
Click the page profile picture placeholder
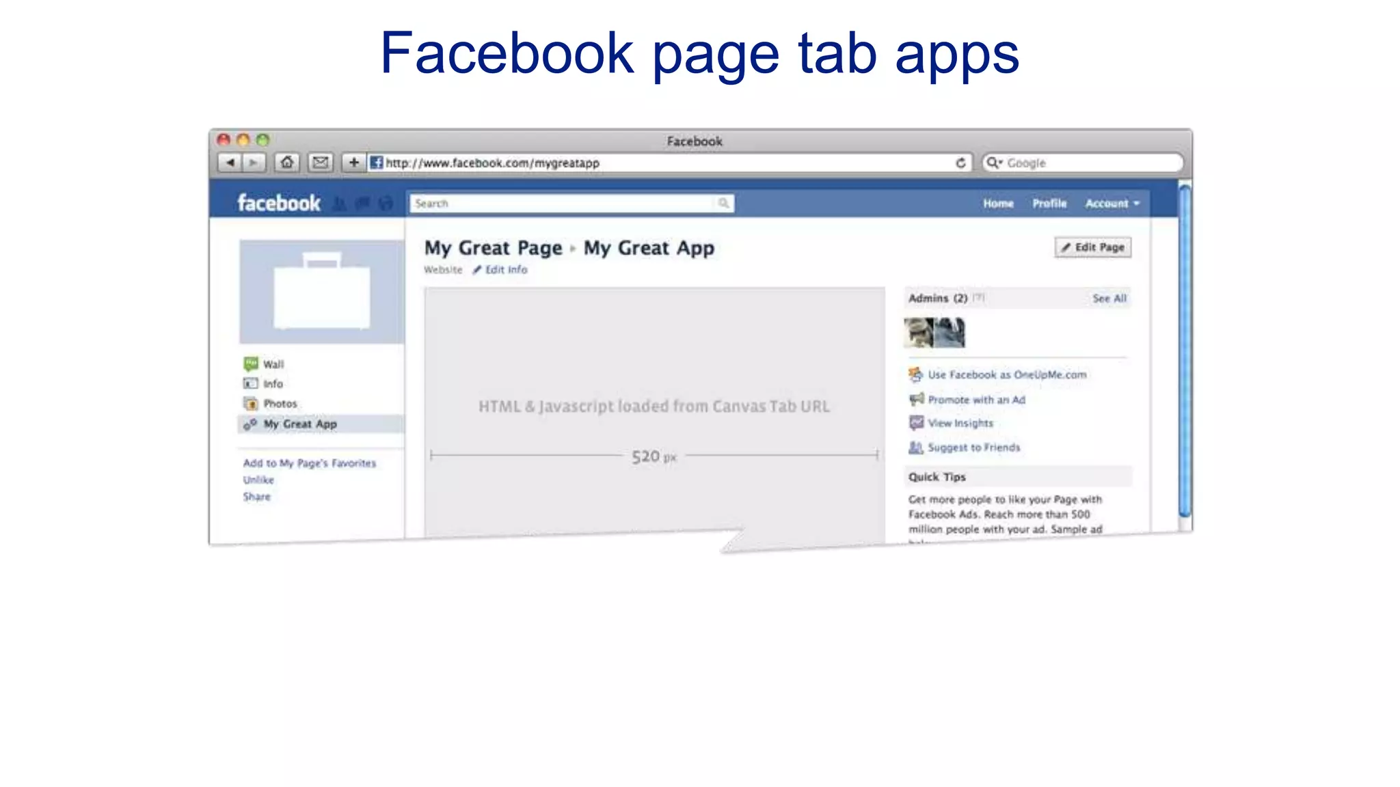[x=321, y=292]
